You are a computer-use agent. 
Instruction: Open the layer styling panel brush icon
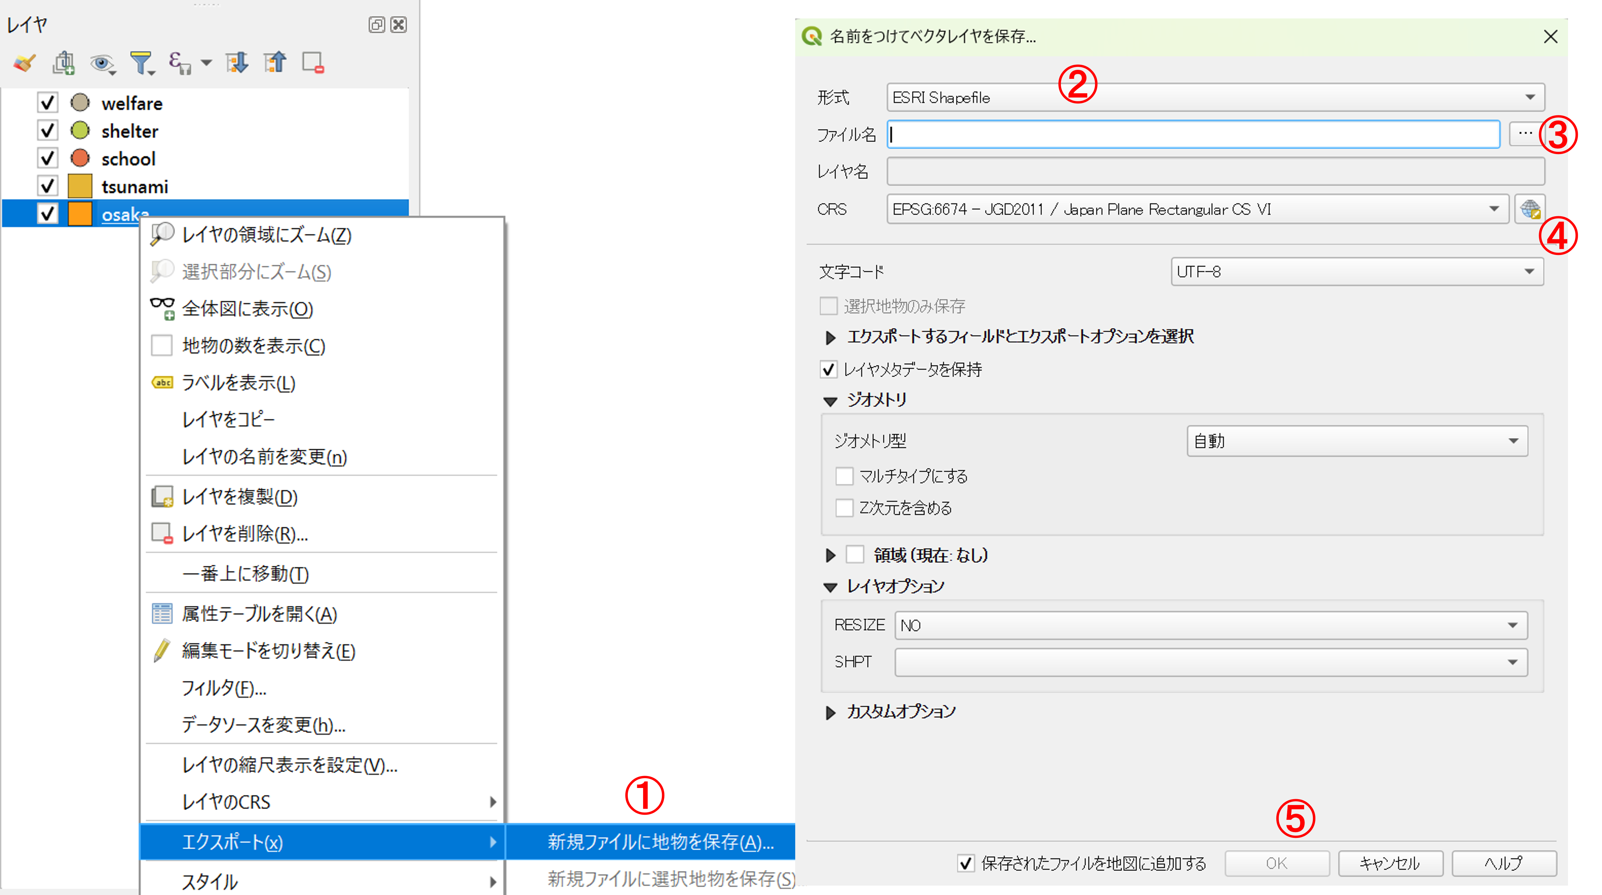pyautogui.click(x=25, y=63)
